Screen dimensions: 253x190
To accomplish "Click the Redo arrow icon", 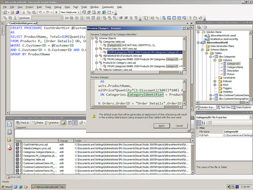I will pyautogui.click(x=48, y=12).
